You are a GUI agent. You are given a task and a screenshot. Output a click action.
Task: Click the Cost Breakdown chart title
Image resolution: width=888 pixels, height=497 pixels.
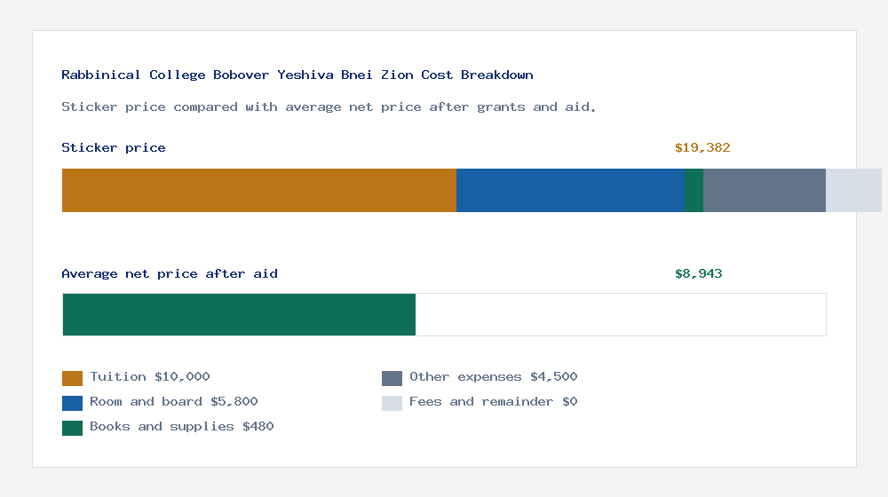click(x=297, y=75)
